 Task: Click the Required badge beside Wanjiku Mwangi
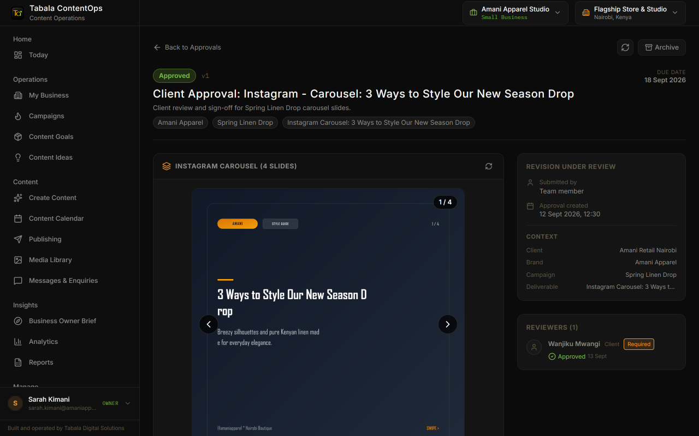point(639,344)
